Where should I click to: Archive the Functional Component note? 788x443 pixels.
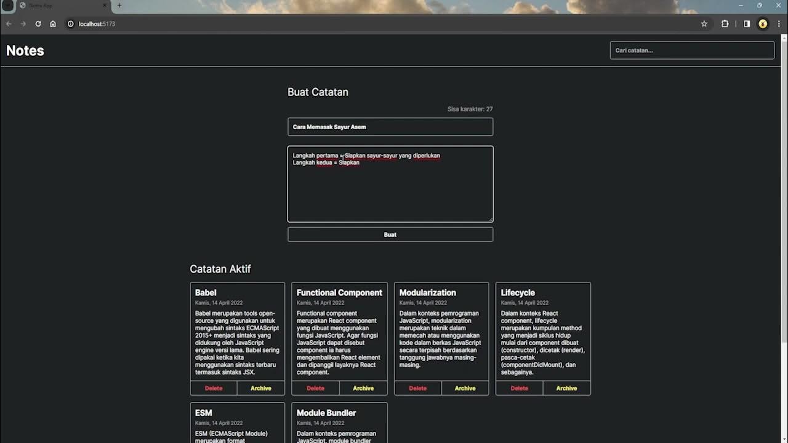coord(363,388)
